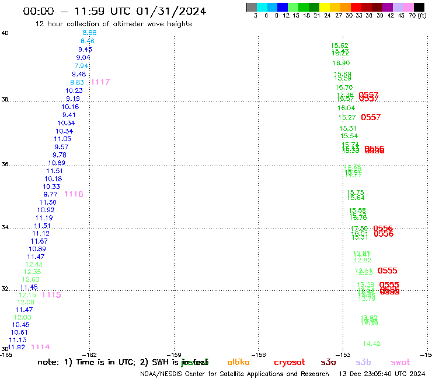Click the orange 'altika' legend label
Screen dimensions: 432x379
(x=238, y=362)
